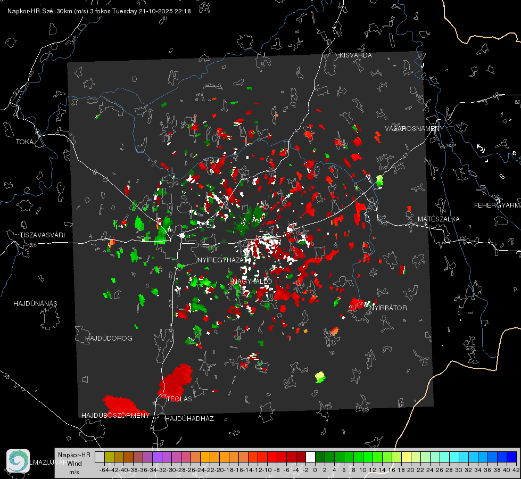The height and width of the screenshot is (479, 521).
Task: Choose the dark red -4 to -2 swatch
Action: pyautogui.click(x=301, y=457)
